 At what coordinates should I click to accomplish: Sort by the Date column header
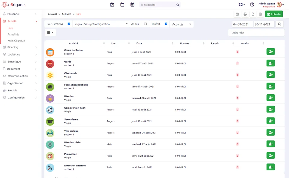tap(139, 43)
